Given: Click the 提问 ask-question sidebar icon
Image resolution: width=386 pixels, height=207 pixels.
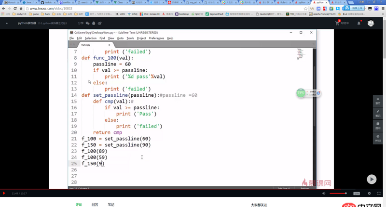Looking at the screenshot, I should coord(378,126).
